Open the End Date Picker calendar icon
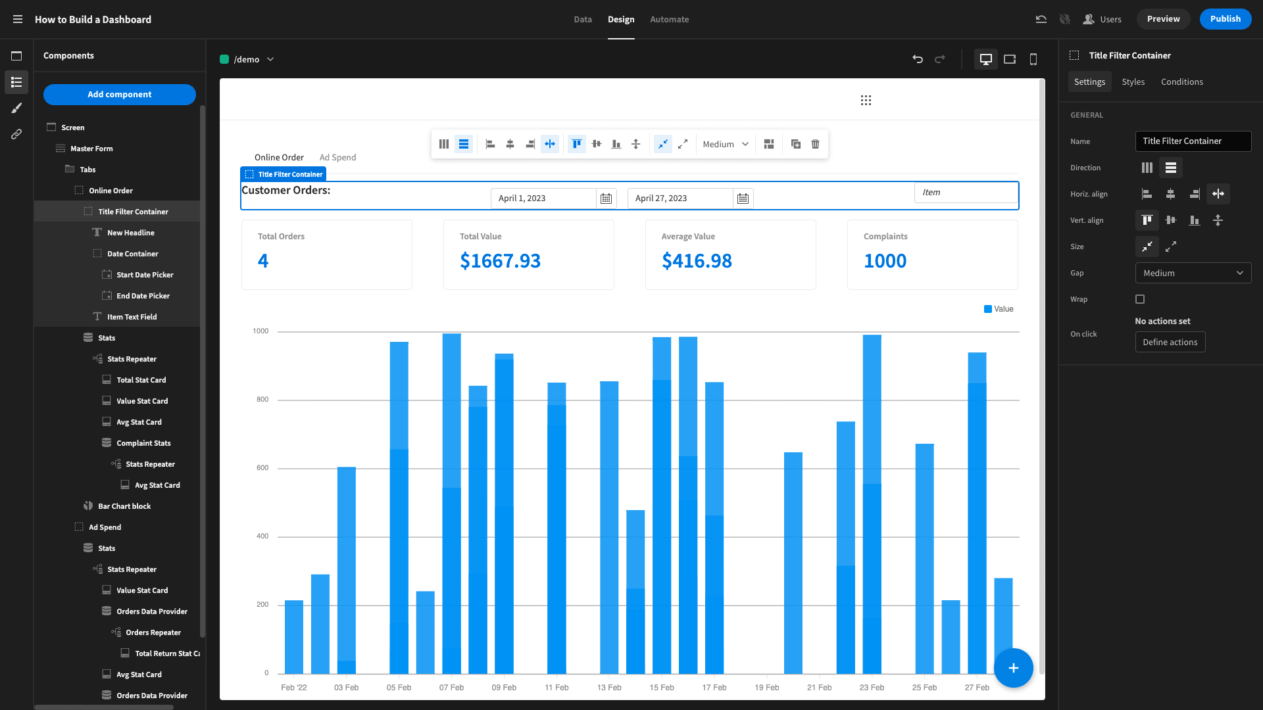Viewport: 1263px width, 710px height. (x=743, y=199)
